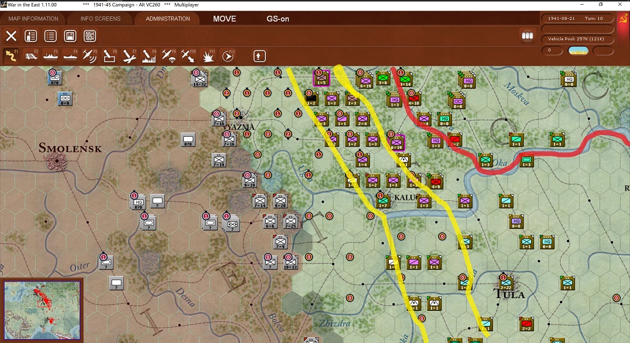Select the green Soviet unit 1=14
This screenshot has width=630, height=343.
click(405, 79)
